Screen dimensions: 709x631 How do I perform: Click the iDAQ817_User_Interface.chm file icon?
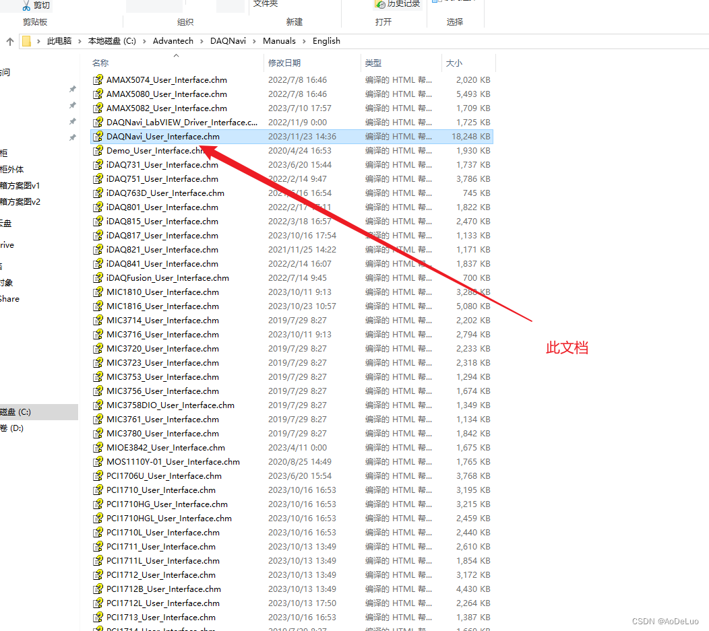tap(98, 235)
